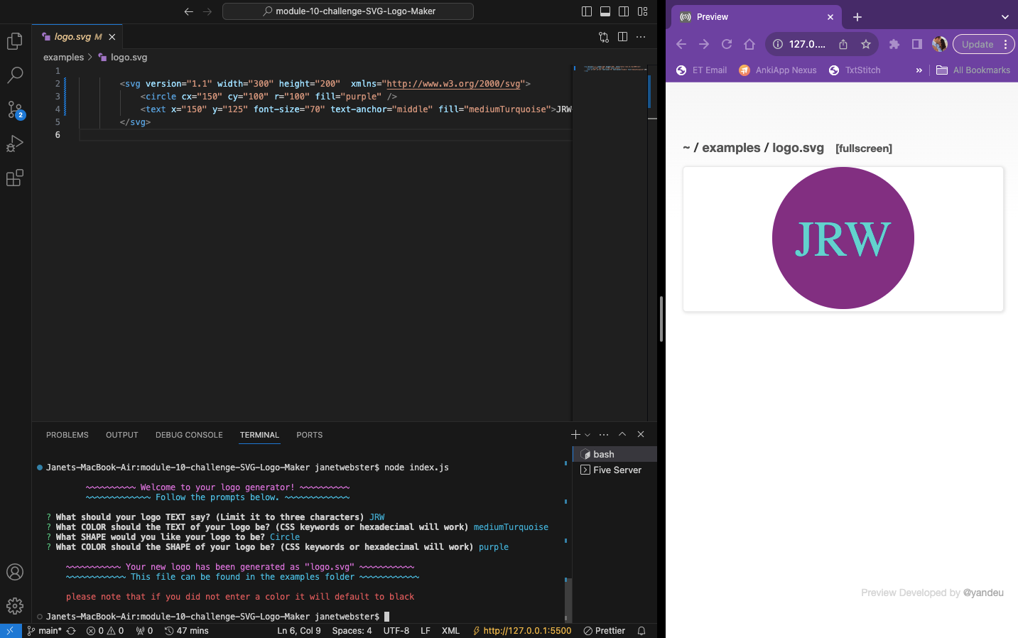Screen dimensions: 1018x638
Task: Open the remote window status bar button
Action: 11,631
